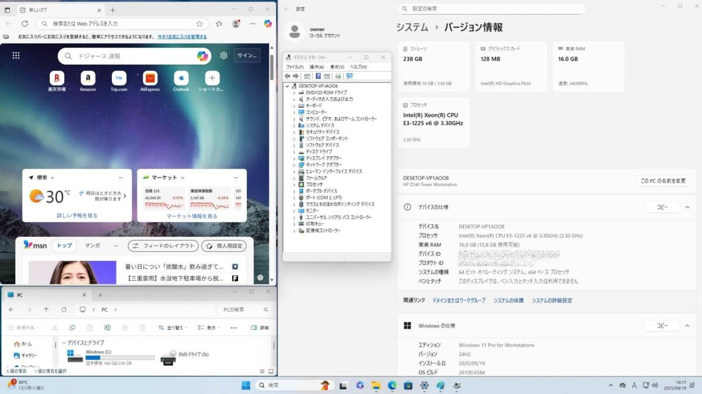This screenshot has width=702, height=394.
Task: Toggle the Details pane in File Explorer
Action: pyautogui.click(x=260, y=328)
